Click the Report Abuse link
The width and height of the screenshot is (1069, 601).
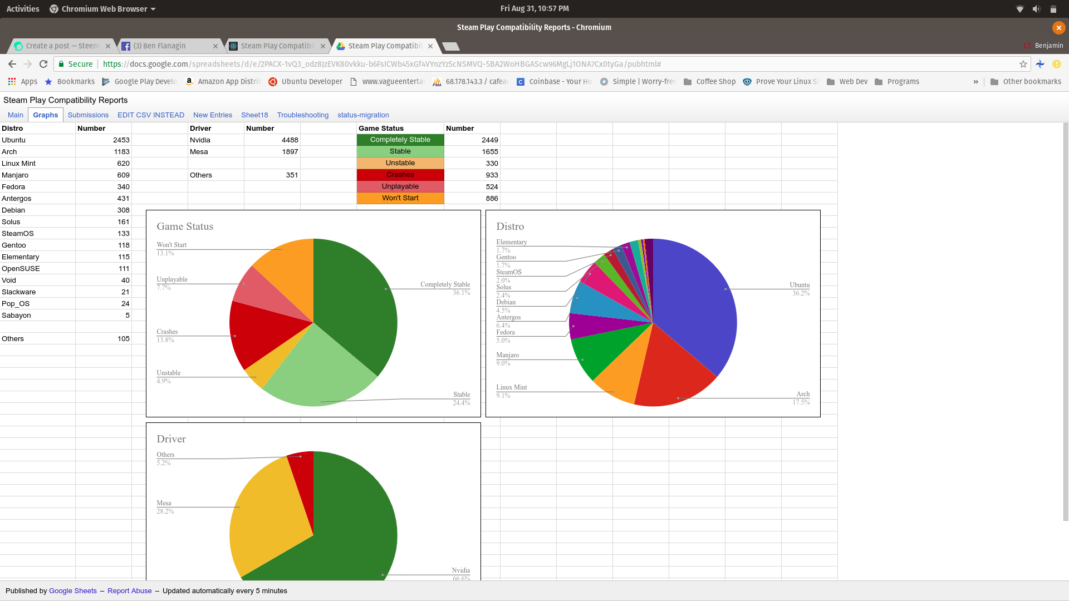coord(129,591)
